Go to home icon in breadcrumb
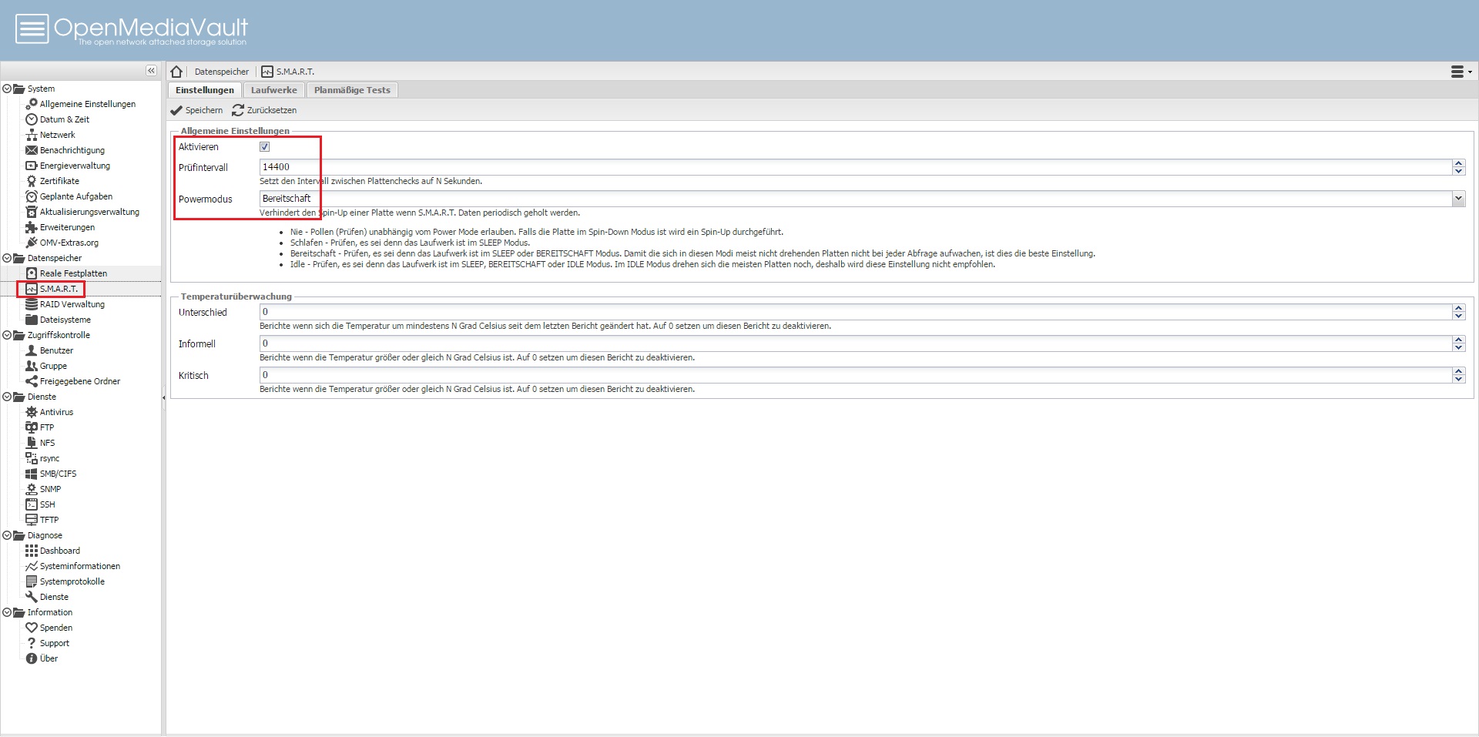 coord(176,72)
